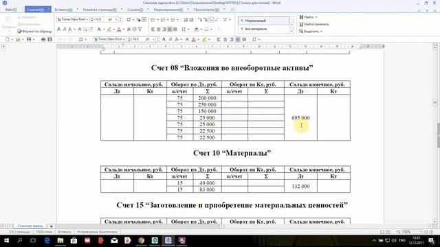440x247 pixels.
Task: Open Microsoft Edge from the taskbar
Action: point(47,241)
